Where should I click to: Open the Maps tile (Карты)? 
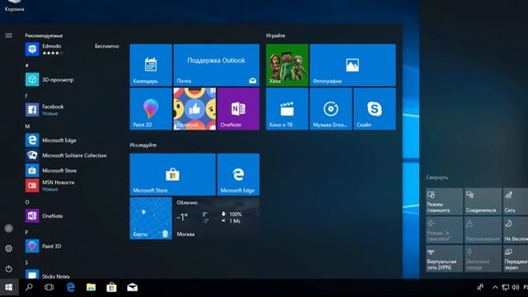[x=150, y=218]
